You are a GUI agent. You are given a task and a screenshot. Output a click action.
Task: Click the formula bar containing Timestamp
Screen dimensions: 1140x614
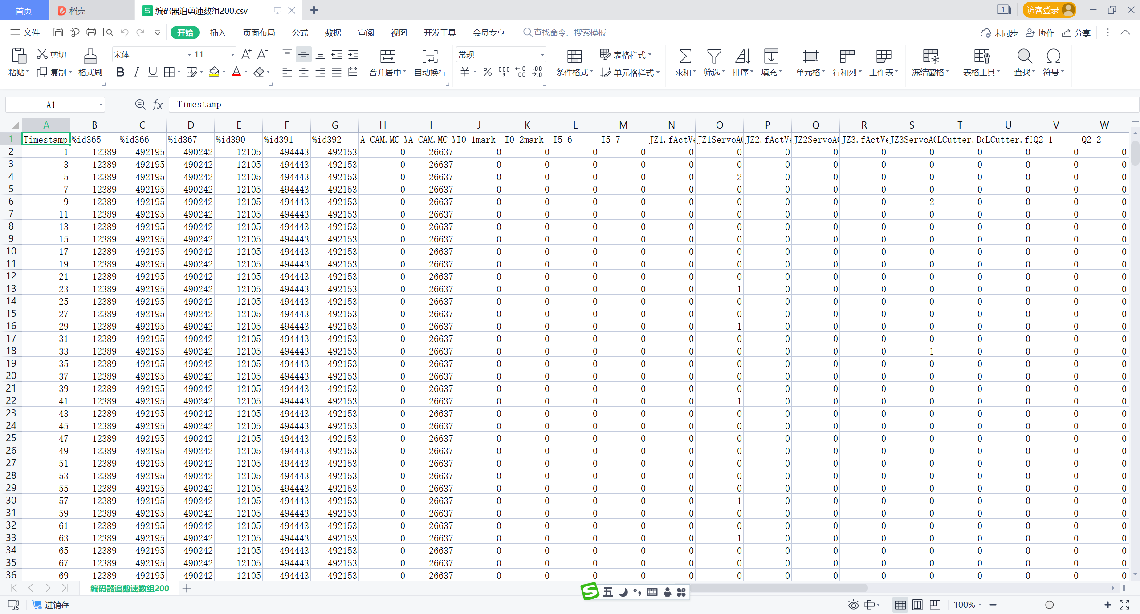pos(654,105)
